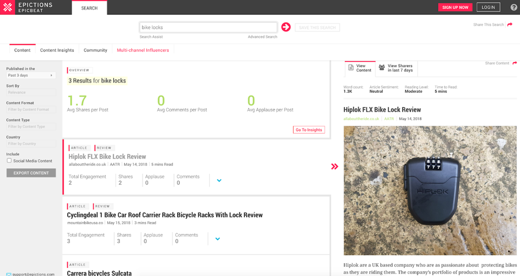This screenshot has height=276, width=520.
Task: Click AATR author link in preview panel
Action: (389, 118)
